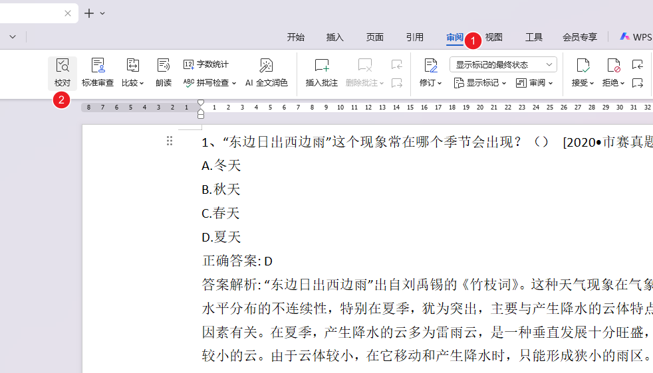
Task: Open 字数统计 word count
Action: 206,64
